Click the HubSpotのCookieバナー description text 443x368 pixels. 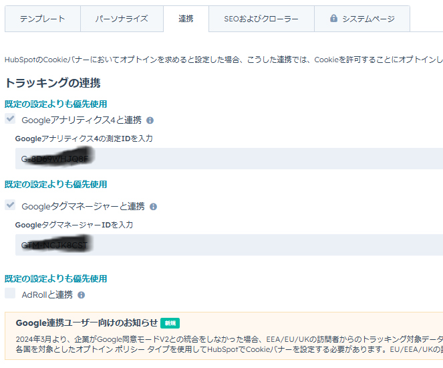[224, 60]
